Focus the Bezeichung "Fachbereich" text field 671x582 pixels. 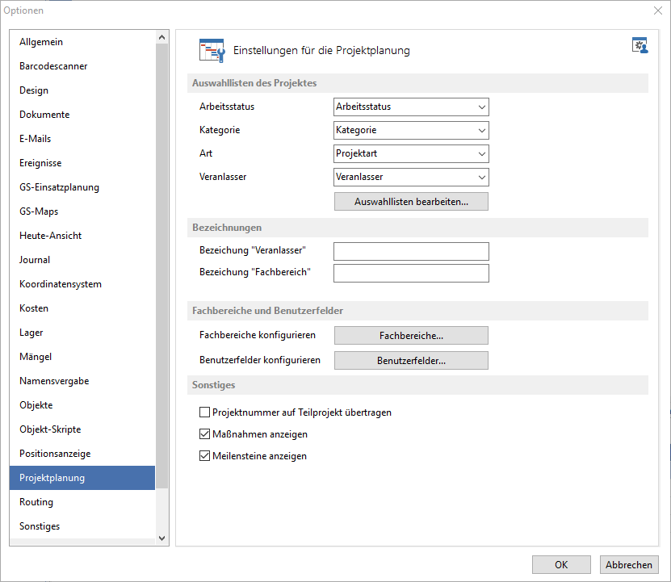coord(411,273)
